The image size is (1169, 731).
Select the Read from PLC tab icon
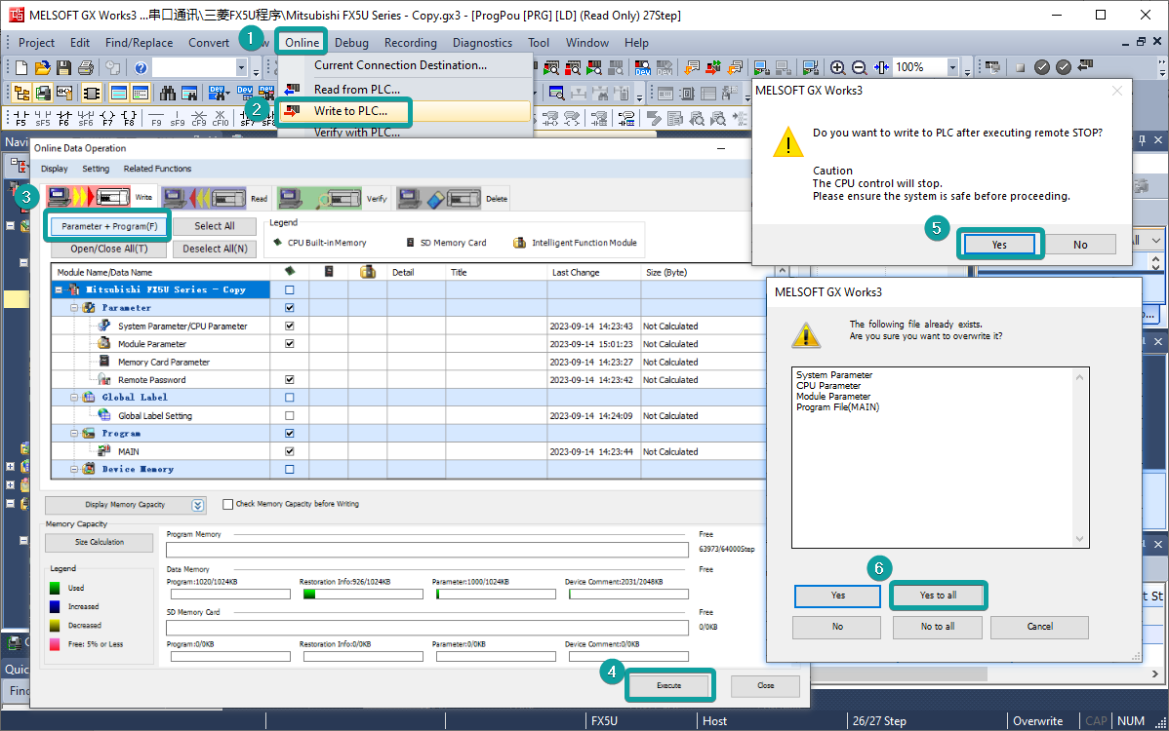point(204,198)
